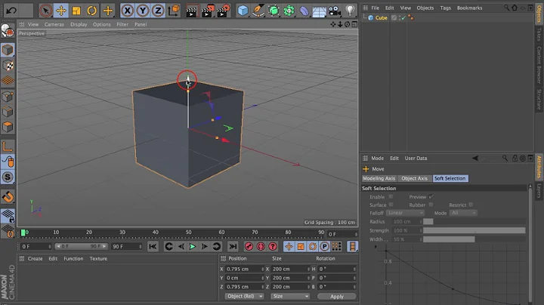
Task: Activate the Rotate tool in top toolbar
Action: [91, 11]
